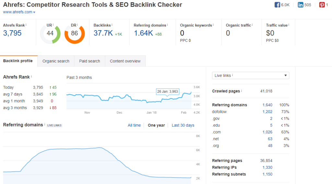Click the Past 3 months chart label
The image size is (332, 184).
tap(79, 77)
